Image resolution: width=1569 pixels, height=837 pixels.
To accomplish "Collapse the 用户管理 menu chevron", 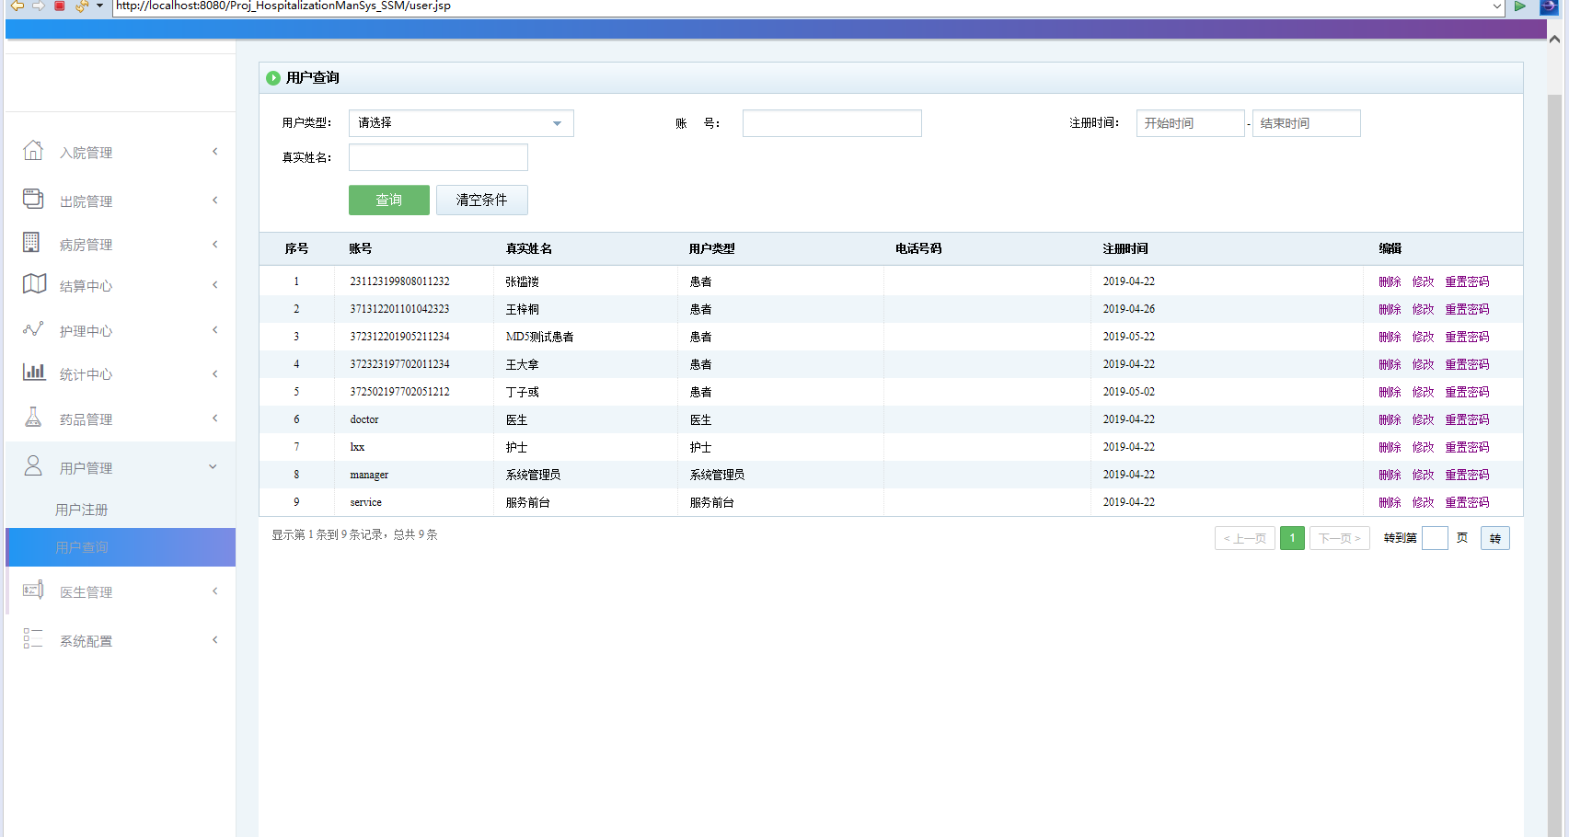I will [x=213, y=467].
